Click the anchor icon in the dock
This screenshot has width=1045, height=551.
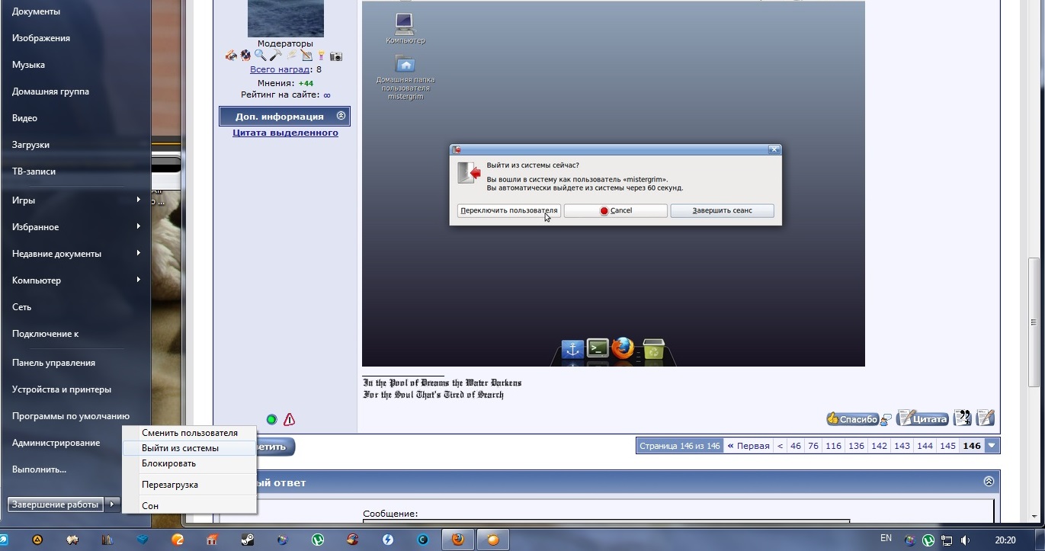tap(572, 350)
